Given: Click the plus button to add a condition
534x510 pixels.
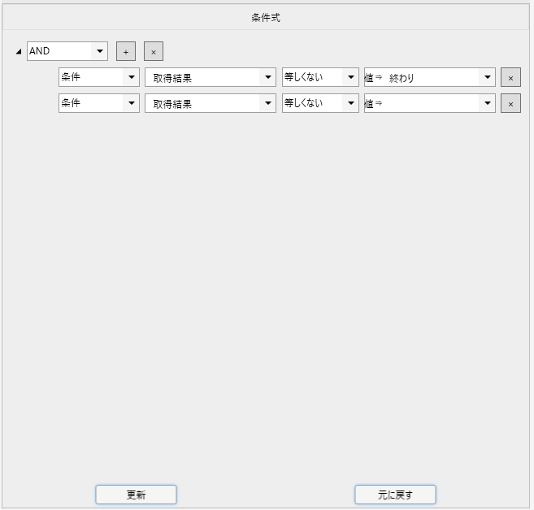Looking at the screenshot, I should pos(125,51).
